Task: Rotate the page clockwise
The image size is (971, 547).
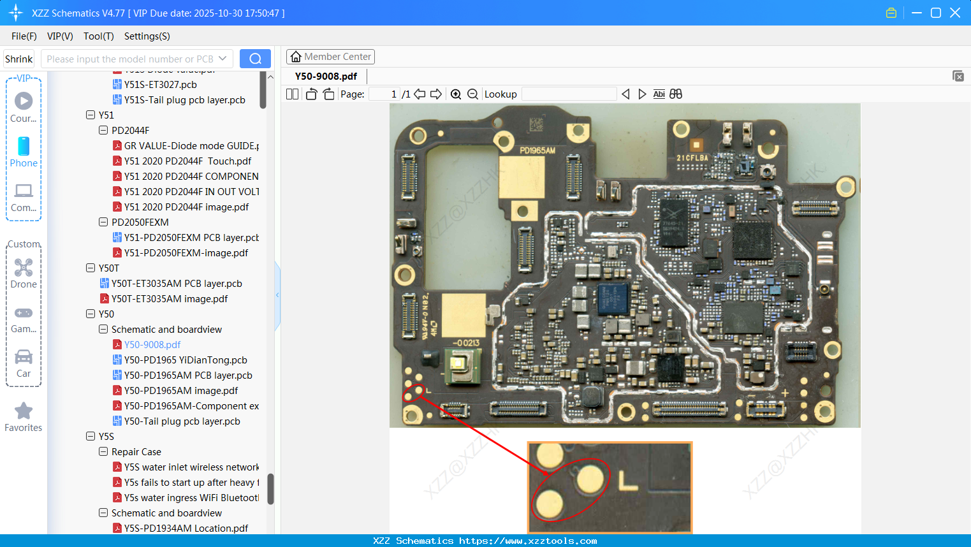Action: (328, 94)
